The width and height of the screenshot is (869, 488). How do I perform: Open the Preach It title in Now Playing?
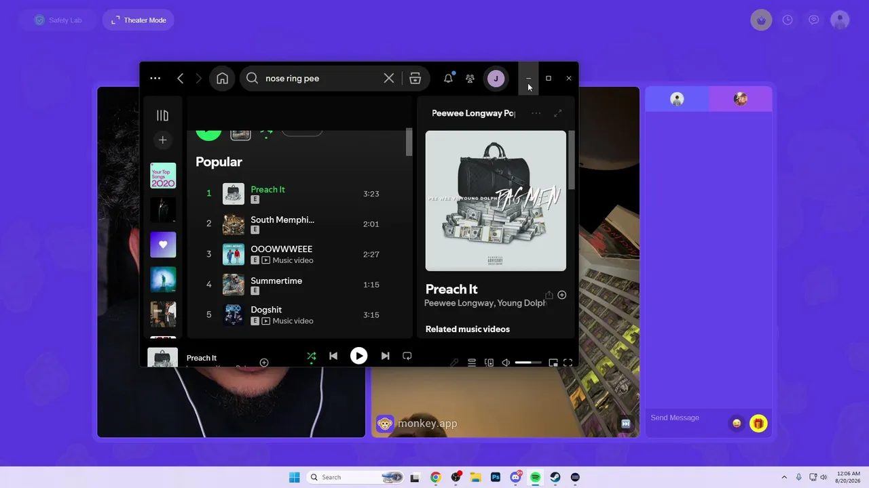coord(451,289)
